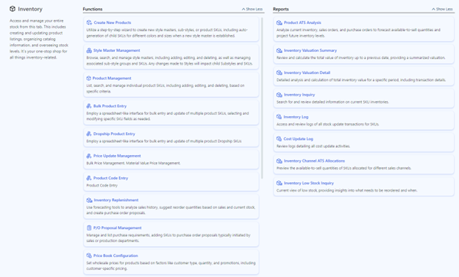
Task: Click the Functions section heading
Action: (x=93, y=9)
